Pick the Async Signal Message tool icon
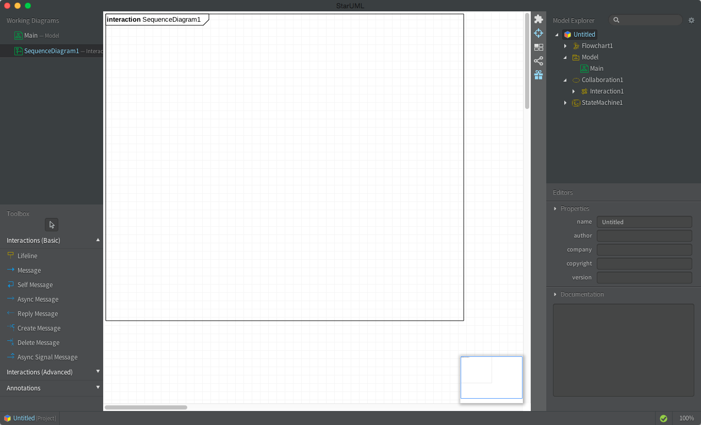 pyautogui.click(x=10, y=357)
